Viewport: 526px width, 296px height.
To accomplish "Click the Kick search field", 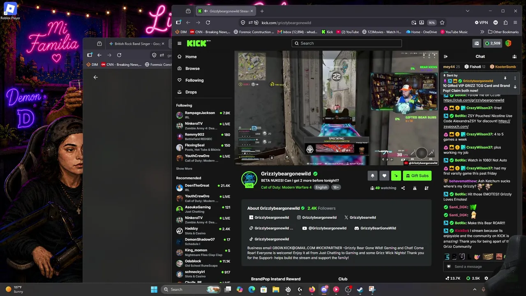I will pyautogui.click(x=347, y=43).
